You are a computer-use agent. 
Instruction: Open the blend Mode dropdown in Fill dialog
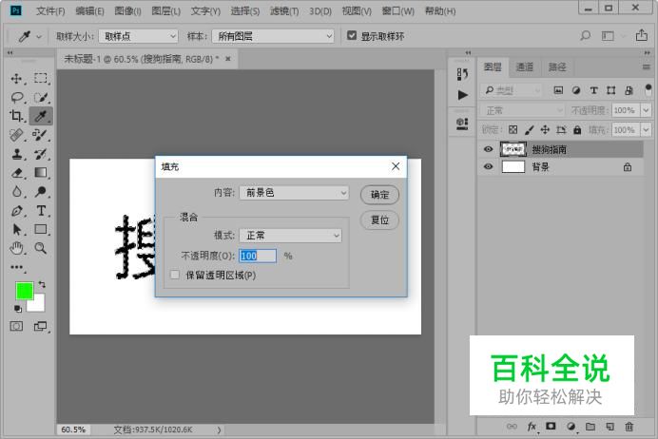pos(290,236)
